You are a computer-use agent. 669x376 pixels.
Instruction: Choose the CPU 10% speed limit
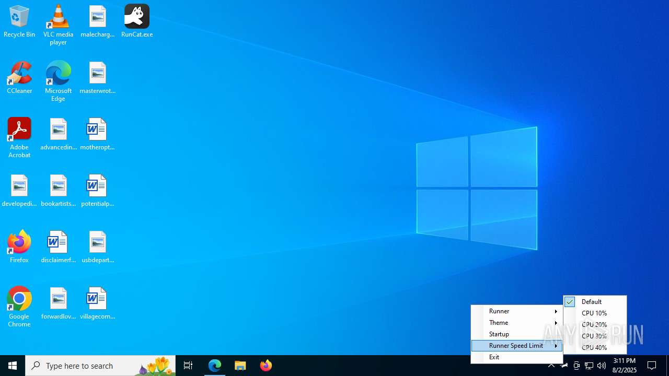click(x=595, y=313)
